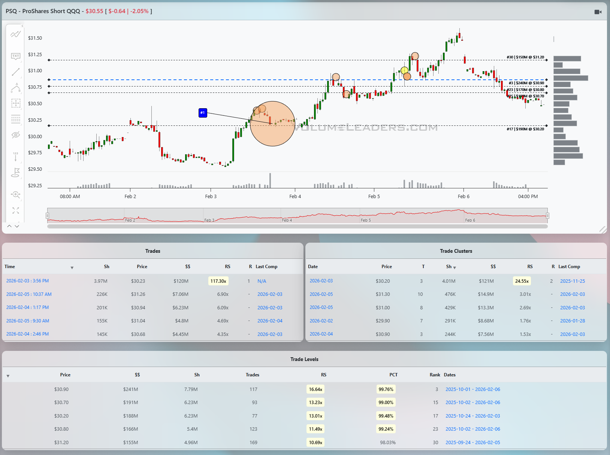
Task: Click the fullscreen expand arrows icon
Action: pos(15,210)
